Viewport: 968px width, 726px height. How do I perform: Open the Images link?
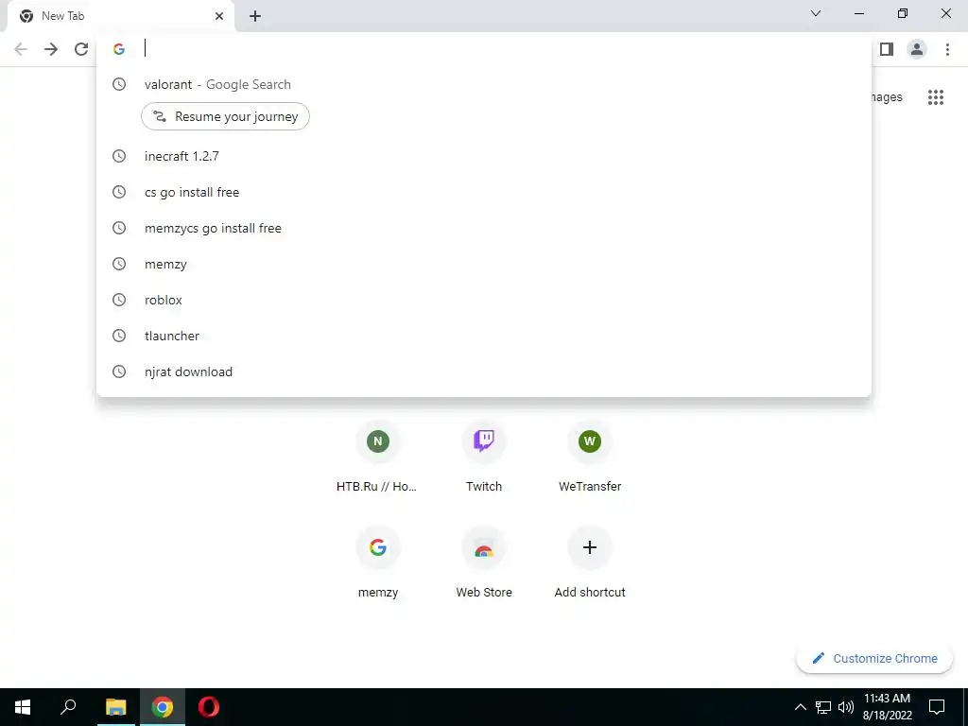[887, 97]
